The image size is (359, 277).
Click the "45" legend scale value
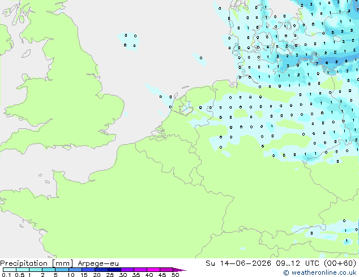pyautogui.click(x=162, y=275)
